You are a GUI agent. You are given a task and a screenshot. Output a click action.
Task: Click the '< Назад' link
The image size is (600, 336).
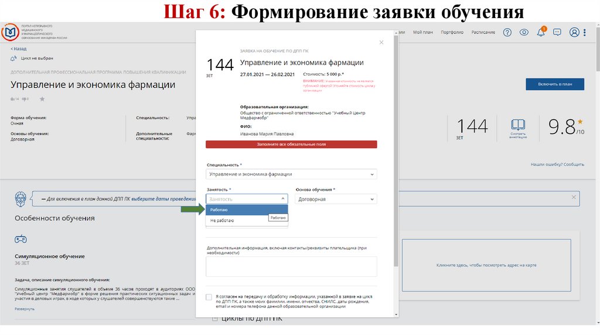tap(18, 49)
